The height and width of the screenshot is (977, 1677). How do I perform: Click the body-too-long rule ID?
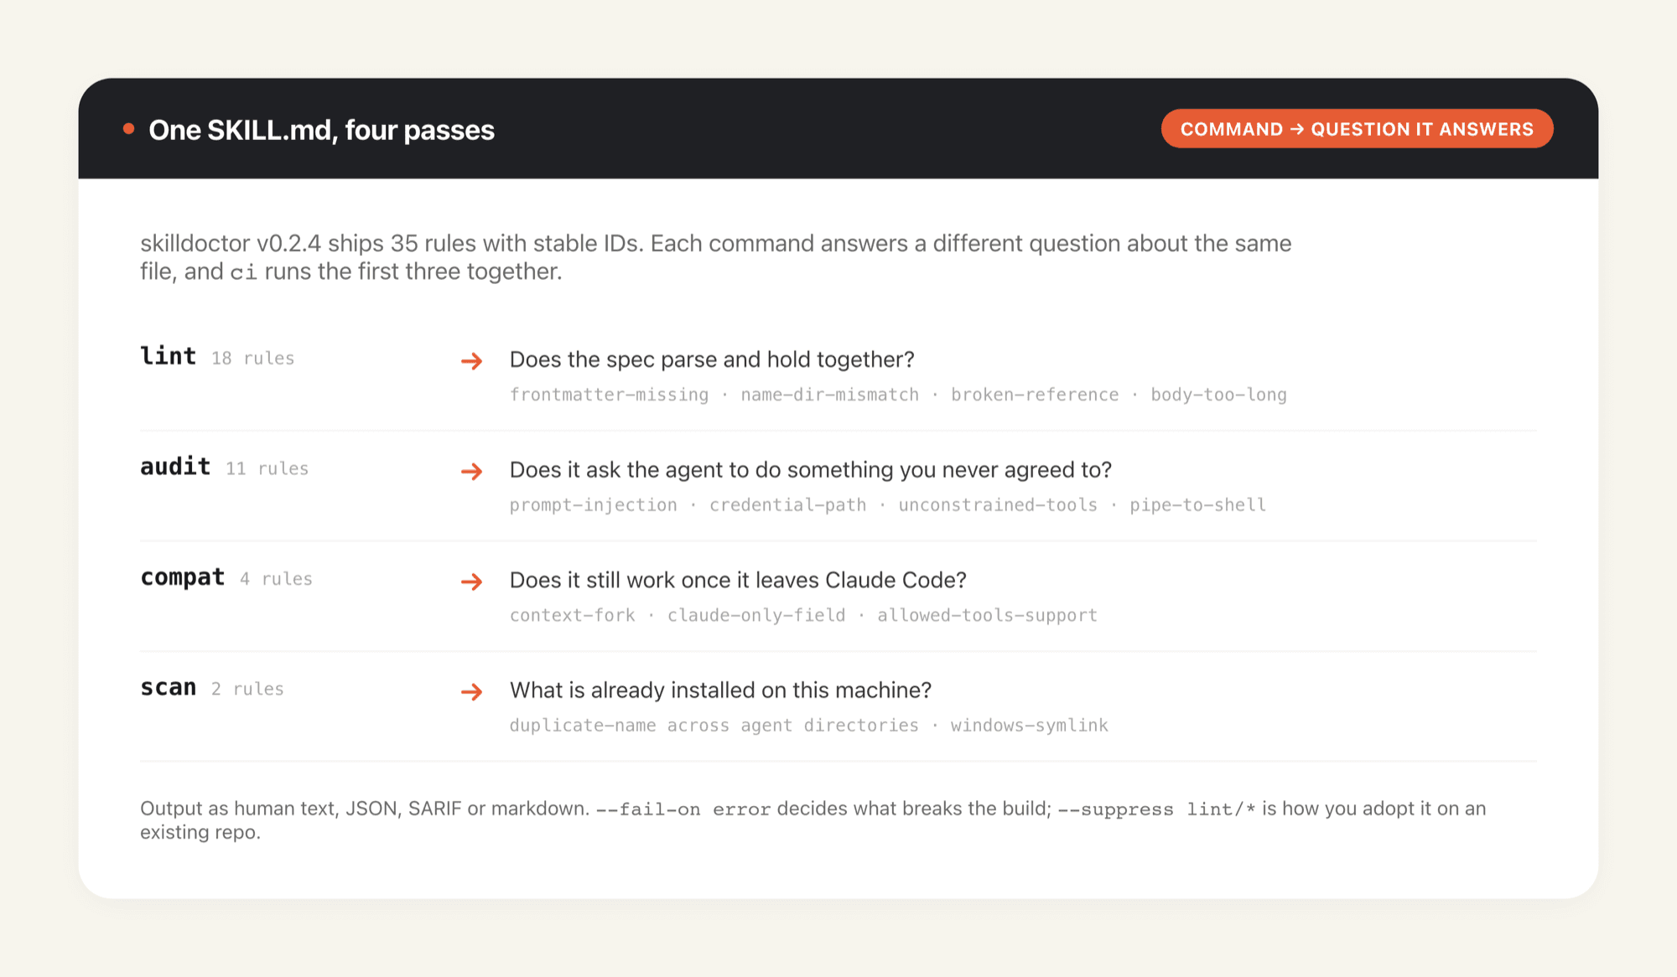1218,395
